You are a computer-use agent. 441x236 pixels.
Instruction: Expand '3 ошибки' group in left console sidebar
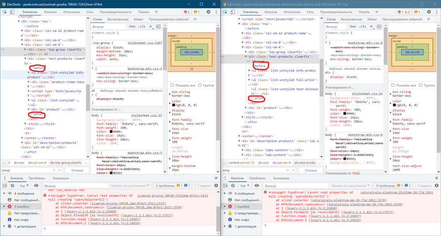point(4,206)
